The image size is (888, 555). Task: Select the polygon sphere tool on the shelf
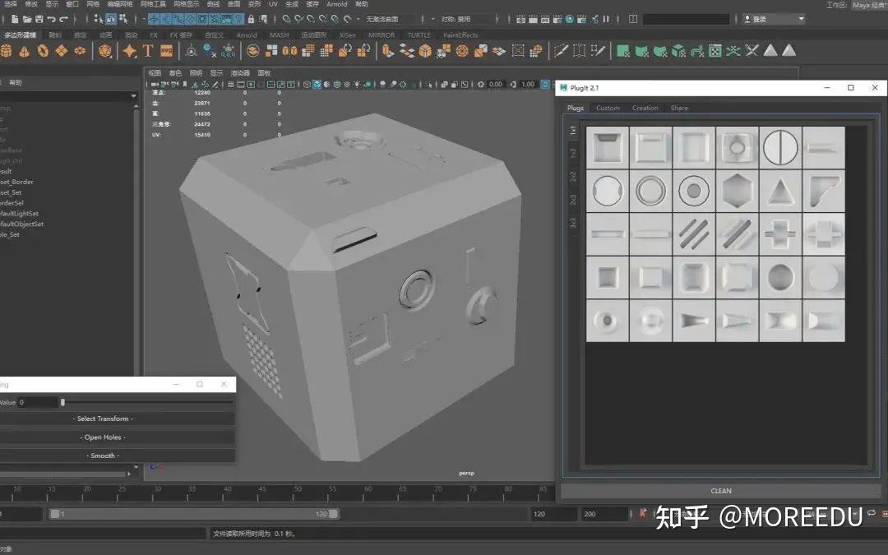click(x=7, y=51)
